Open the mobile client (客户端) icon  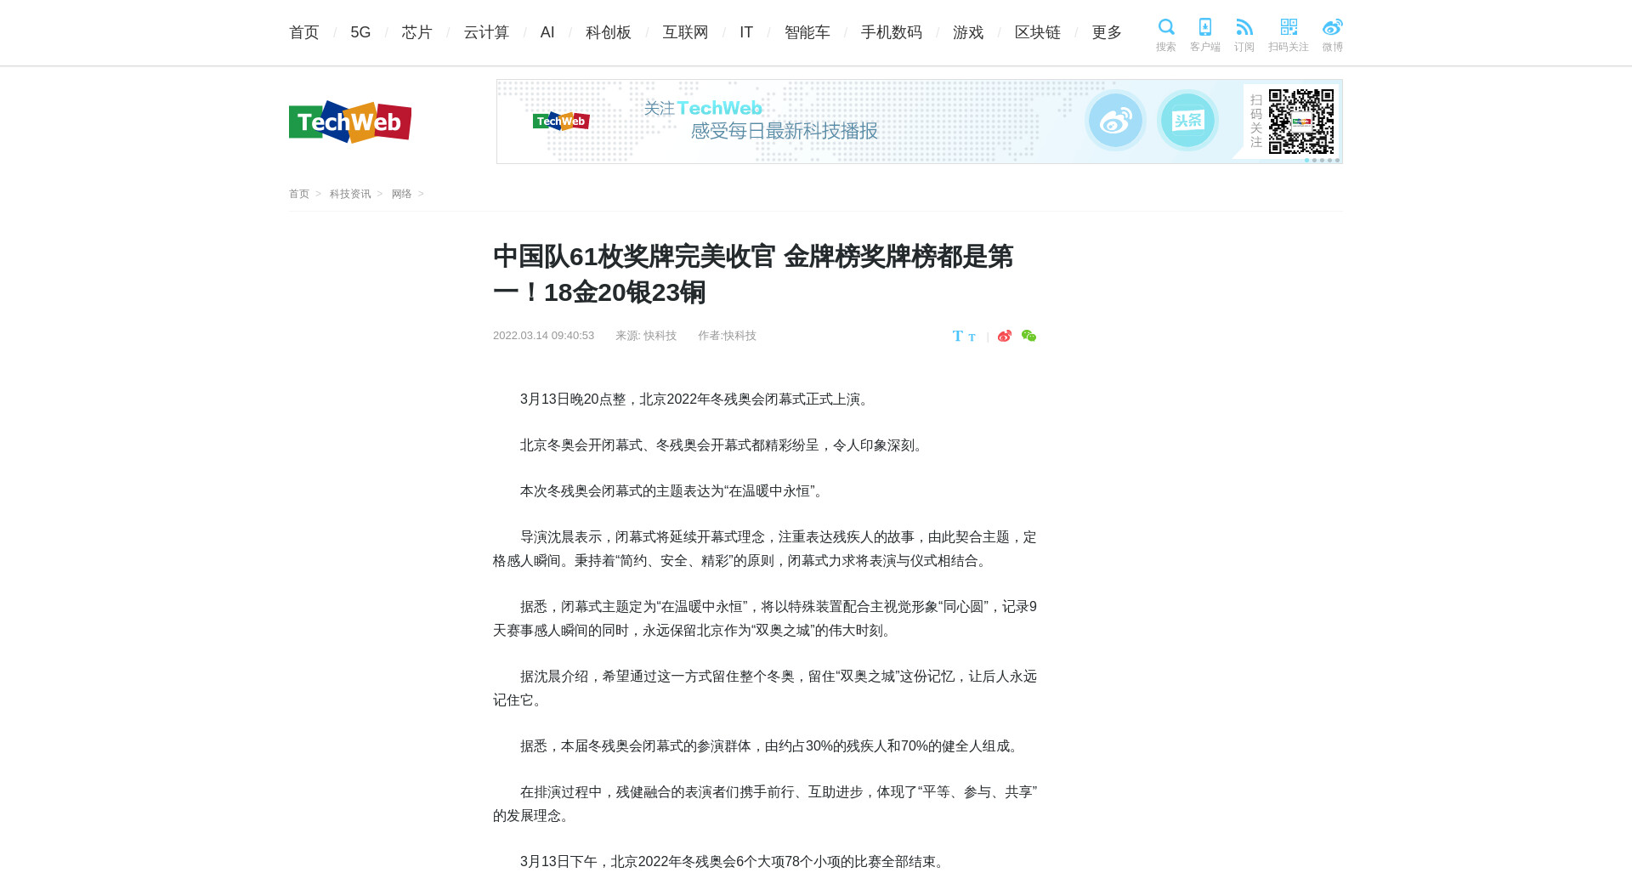click(1204, 27)
